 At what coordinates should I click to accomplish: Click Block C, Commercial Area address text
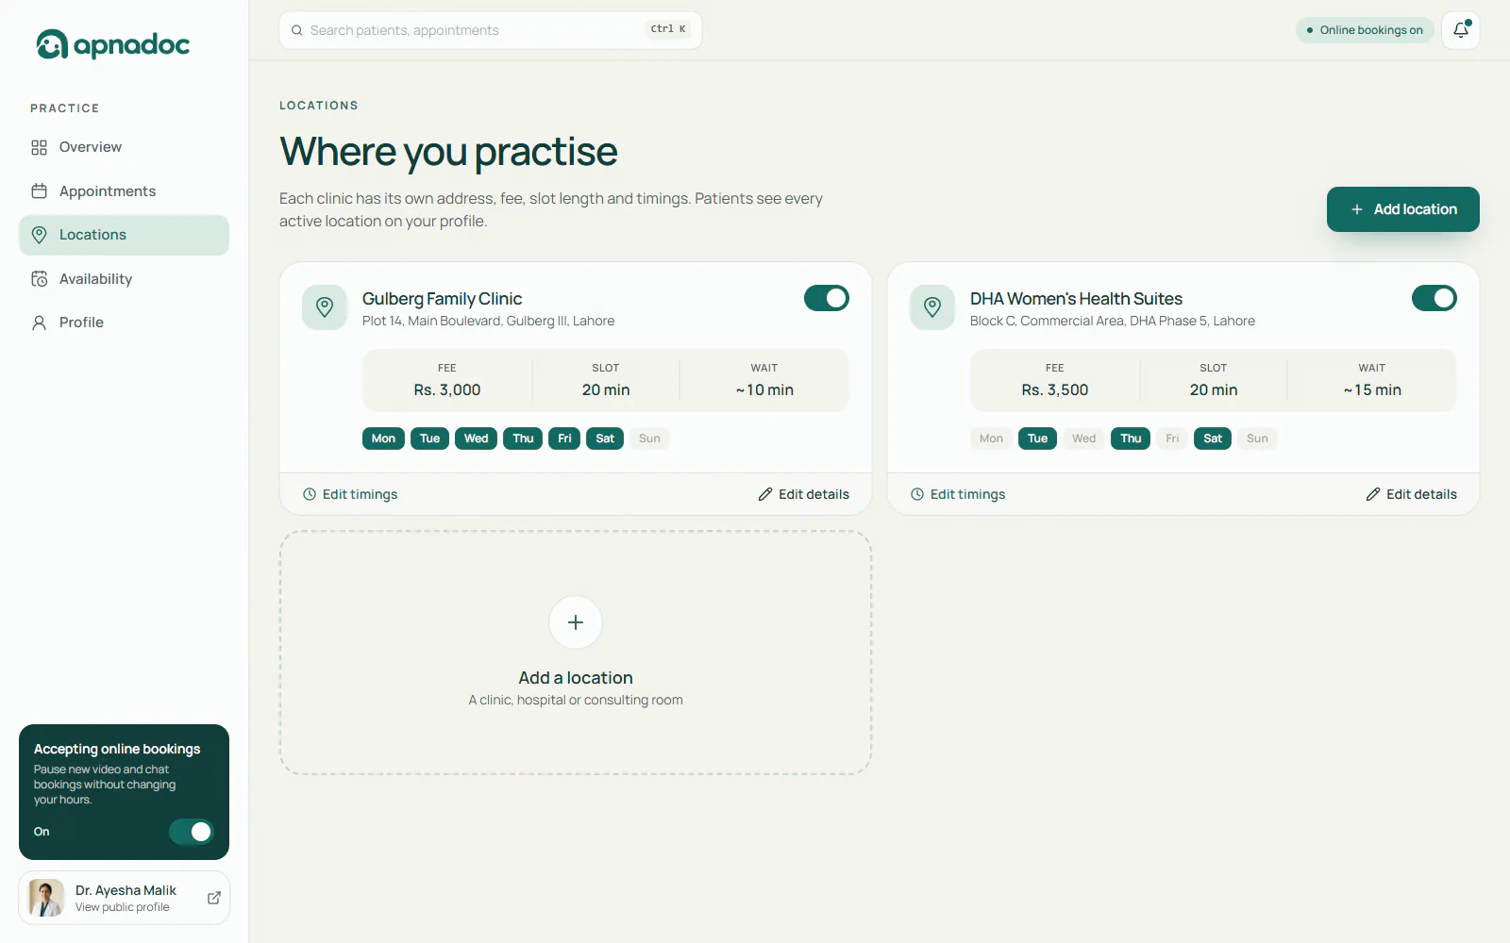tap(1113, 322)
